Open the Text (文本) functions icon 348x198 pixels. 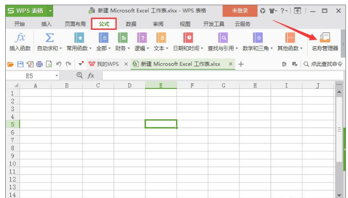coord(161,38)
